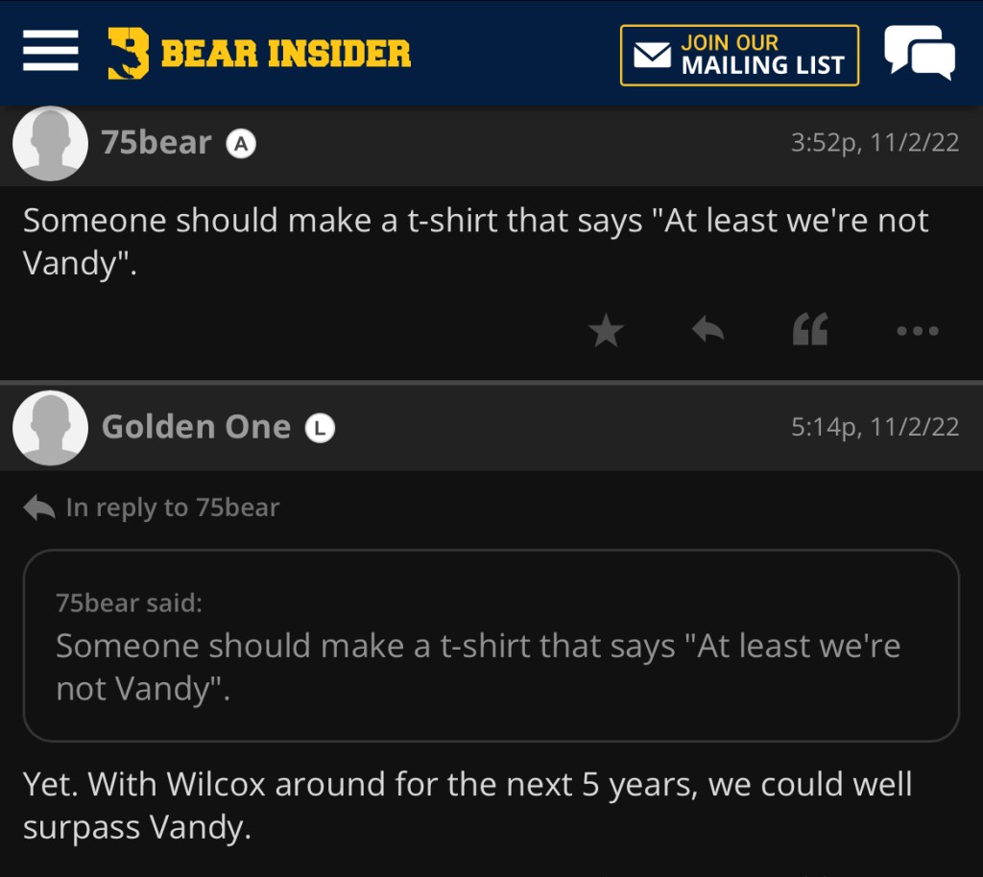983x877 pixels.
Task: Open the forum chat bubbles icon
Action: coord(919,53)
